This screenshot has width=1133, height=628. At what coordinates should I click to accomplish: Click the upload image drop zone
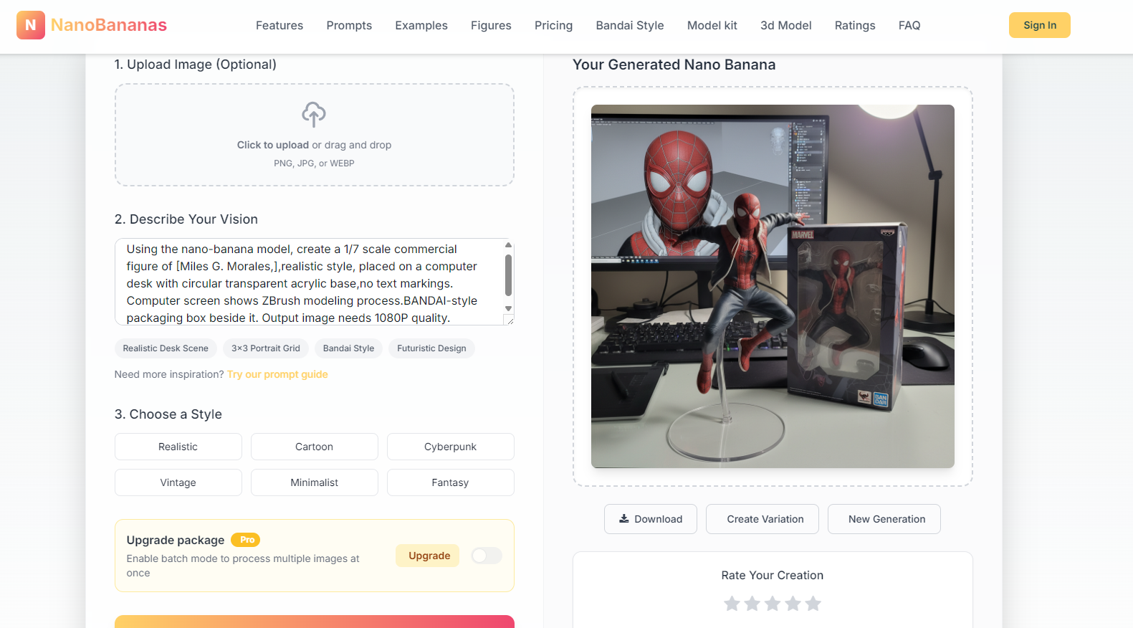click(315, 135)
